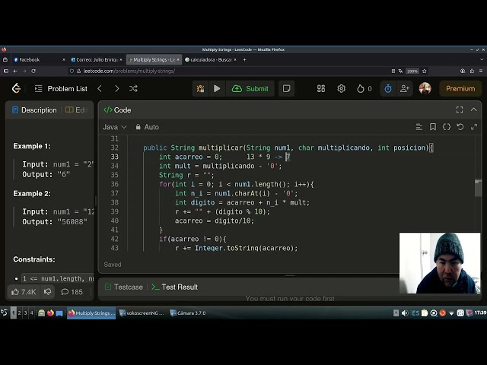
Task: Switch to workspace 2 in taskbar
Action: click(x=19, y=313)
